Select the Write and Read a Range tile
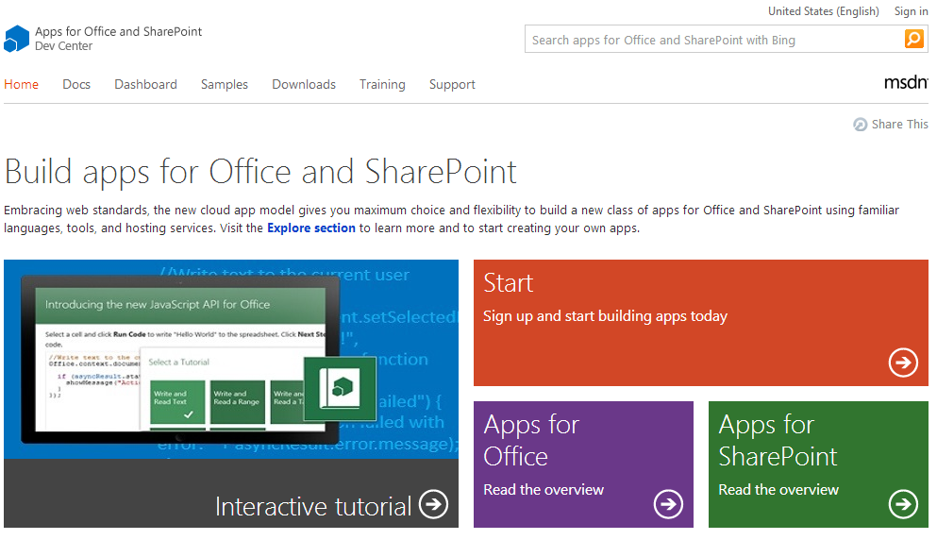The width and height of the screenshot is (937, 540). pyautogui.click(x=237, y=402)
